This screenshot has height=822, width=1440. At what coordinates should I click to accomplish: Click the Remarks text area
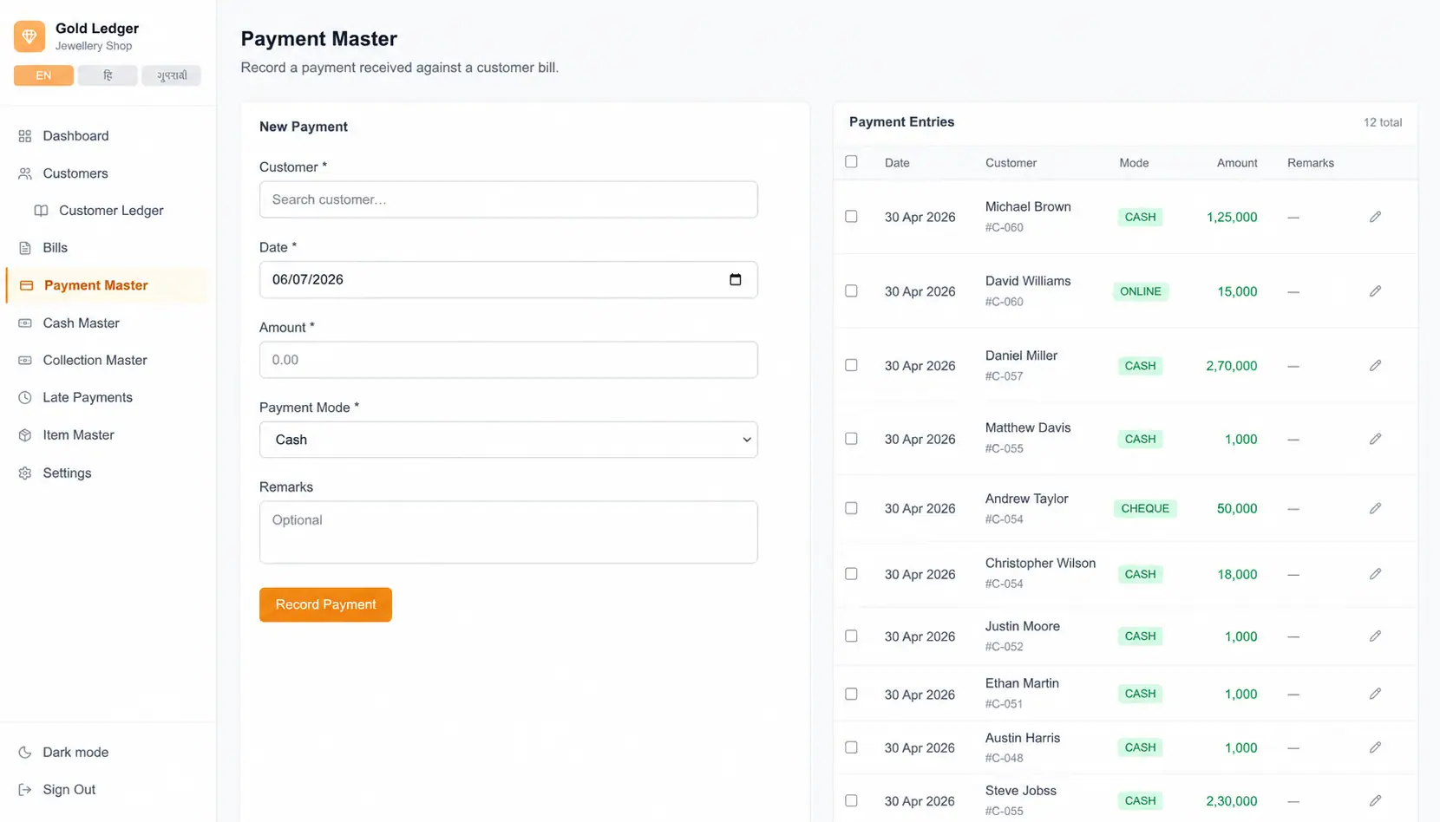click(x=508, y=532)
